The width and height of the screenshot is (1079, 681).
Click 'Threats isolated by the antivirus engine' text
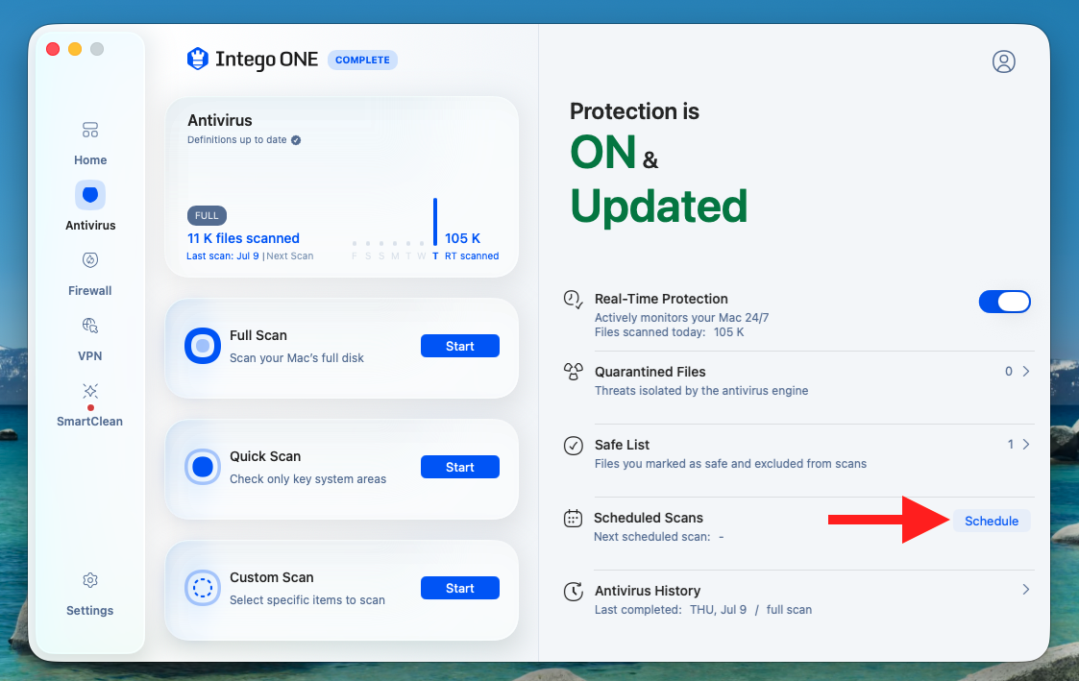coord(701,391)
